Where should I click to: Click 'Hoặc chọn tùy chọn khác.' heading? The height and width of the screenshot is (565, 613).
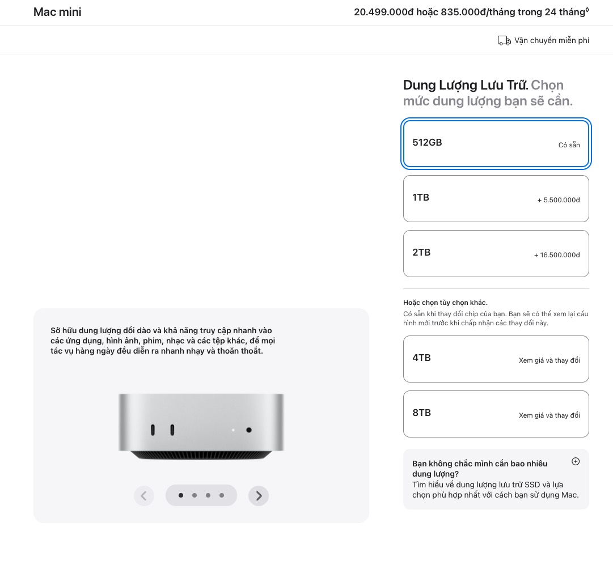point(445,303)
